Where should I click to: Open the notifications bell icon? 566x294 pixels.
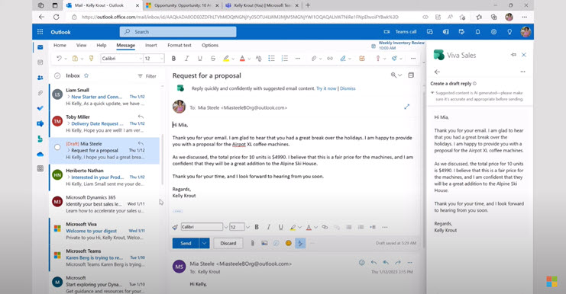(477, 32)
